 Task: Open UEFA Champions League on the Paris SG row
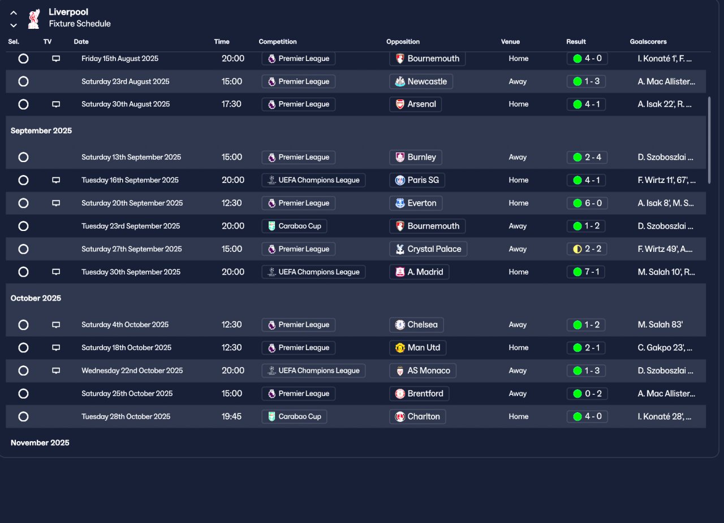[x=313, y=180]
